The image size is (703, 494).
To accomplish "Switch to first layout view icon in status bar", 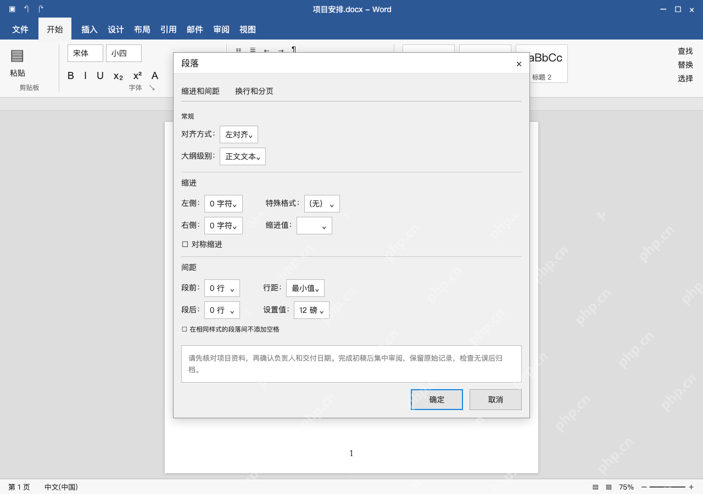I will [595, 487].
